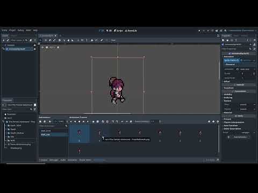The height and width of the screenshot is (193, 258).
Task: Activate the Ruler Mode tool
Action: point(72,40)
